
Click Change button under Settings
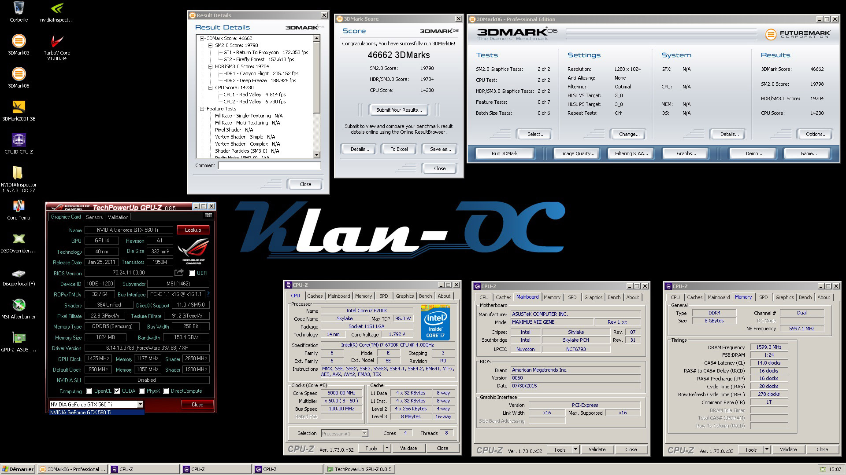click(629, 134)
